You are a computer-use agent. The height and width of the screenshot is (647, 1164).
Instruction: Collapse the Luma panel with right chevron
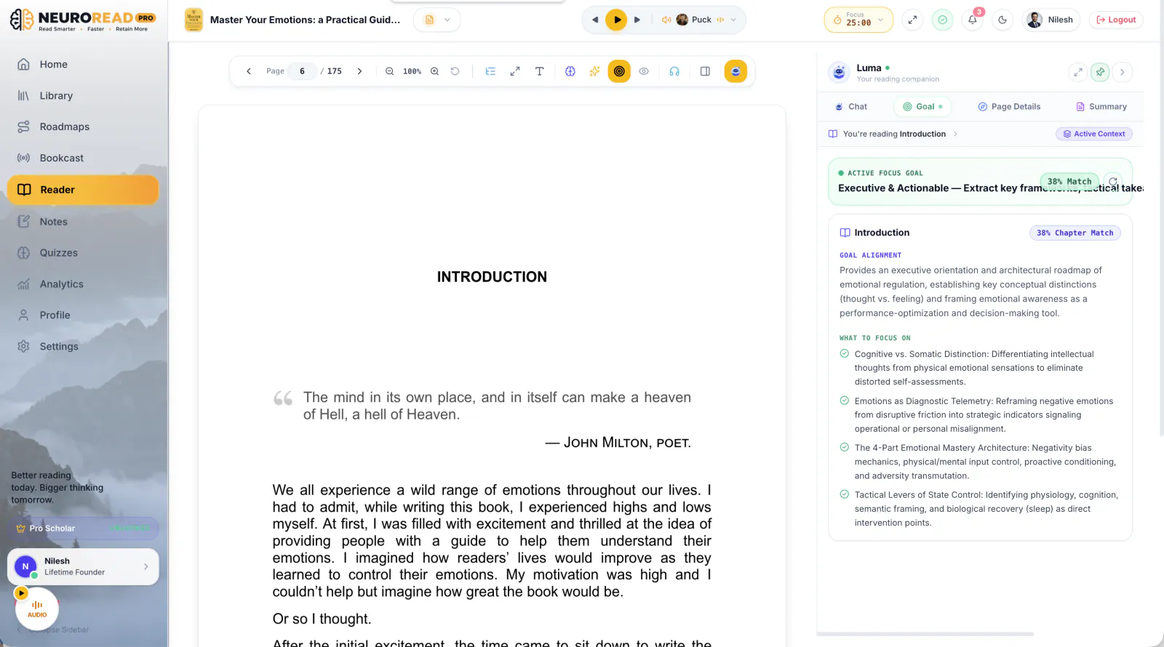[x=1123, y=72]
